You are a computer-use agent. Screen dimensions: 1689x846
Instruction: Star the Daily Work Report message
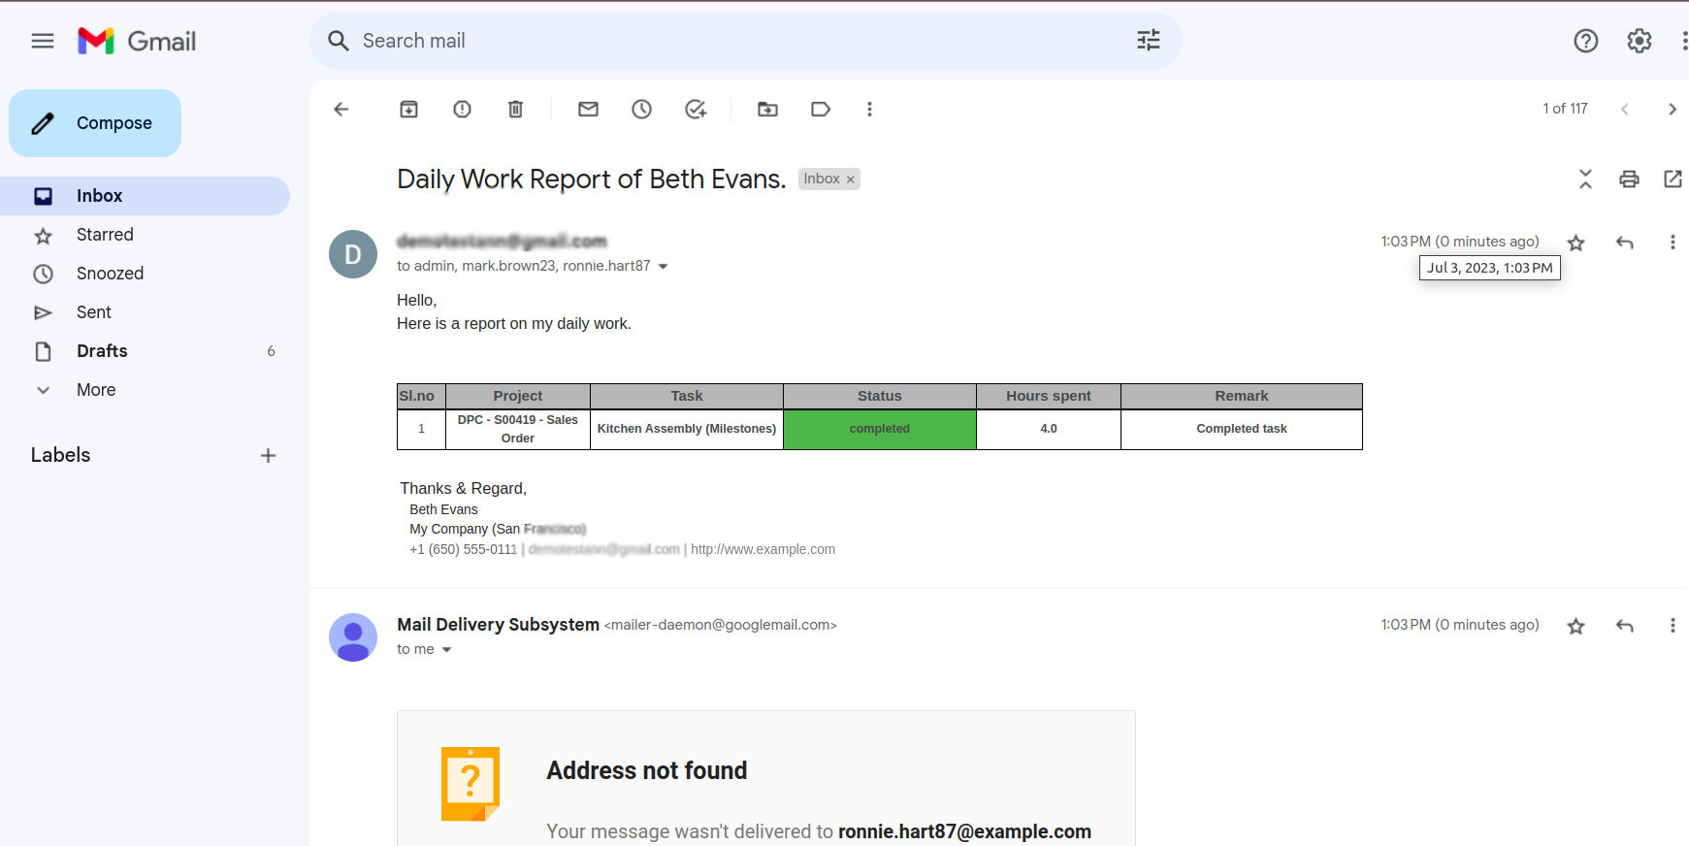pos(1575,243)
